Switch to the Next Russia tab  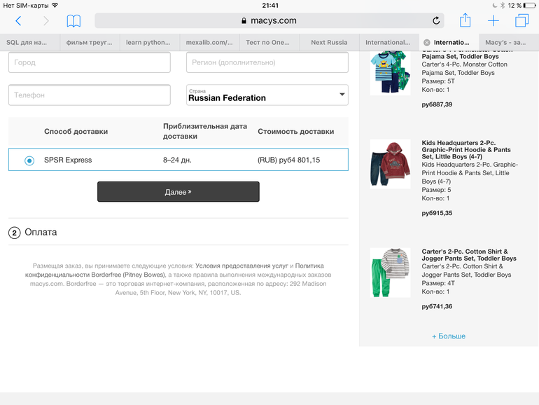point(329,42)
